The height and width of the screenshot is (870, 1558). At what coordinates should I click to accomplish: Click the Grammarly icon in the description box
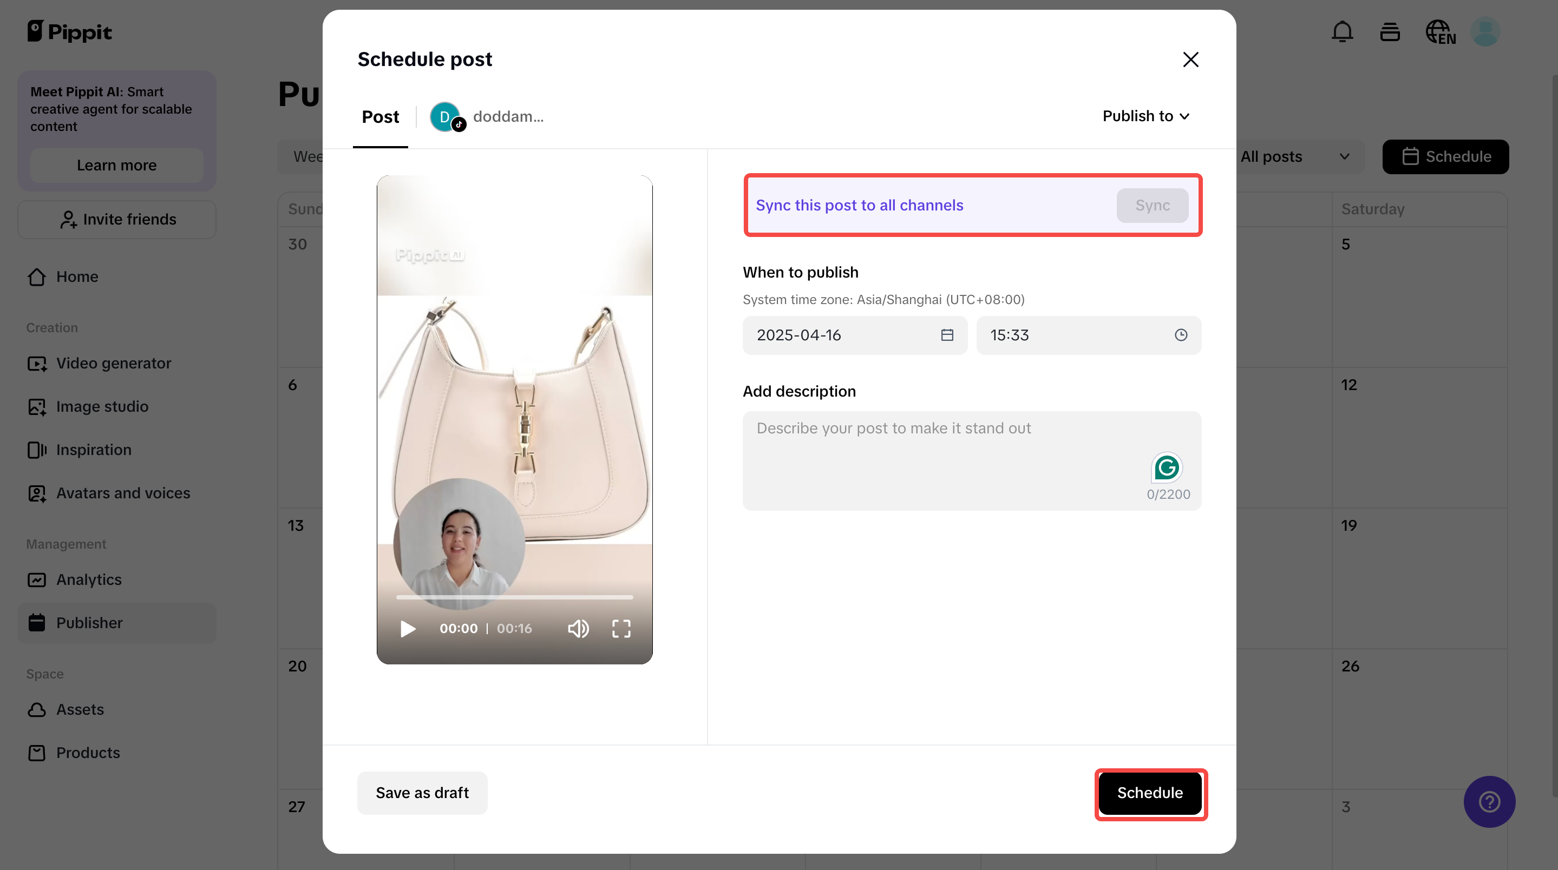tap(1167, 467)
